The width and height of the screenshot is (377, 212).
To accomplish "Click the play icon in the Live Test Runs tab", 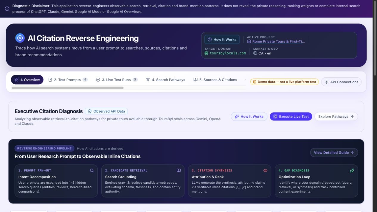I will tap(98, 80).
